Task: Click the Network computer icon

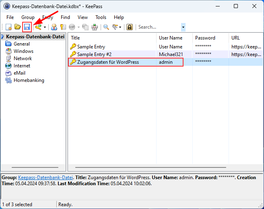Action: [8, 59]
